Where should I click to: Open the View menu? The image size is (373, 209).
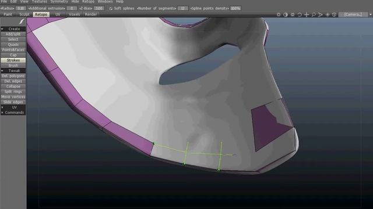(x=24, y=2)
